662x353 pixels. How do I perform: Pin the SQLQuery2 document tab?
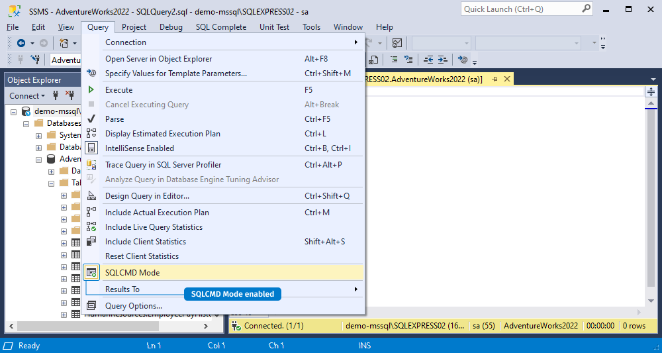coord(495,79)
